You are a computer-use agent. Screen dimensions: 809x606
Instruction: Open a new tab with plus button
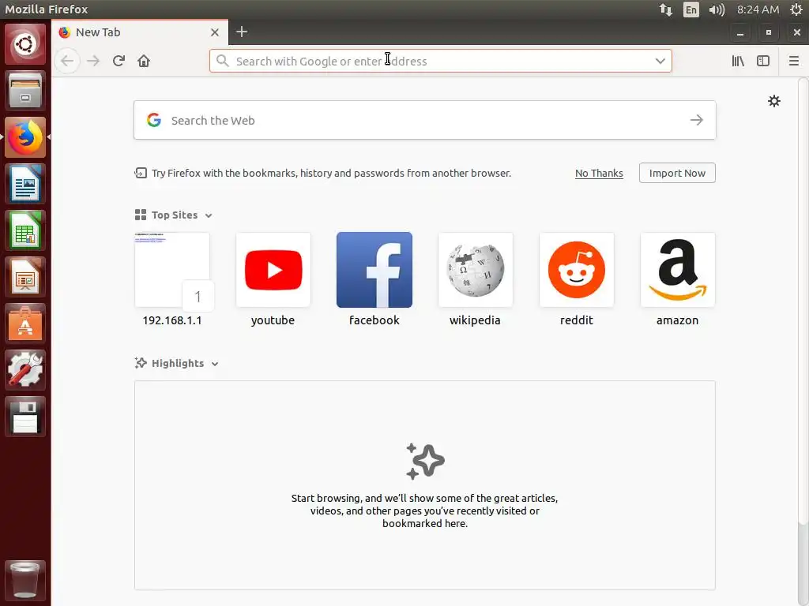[242, 32]
